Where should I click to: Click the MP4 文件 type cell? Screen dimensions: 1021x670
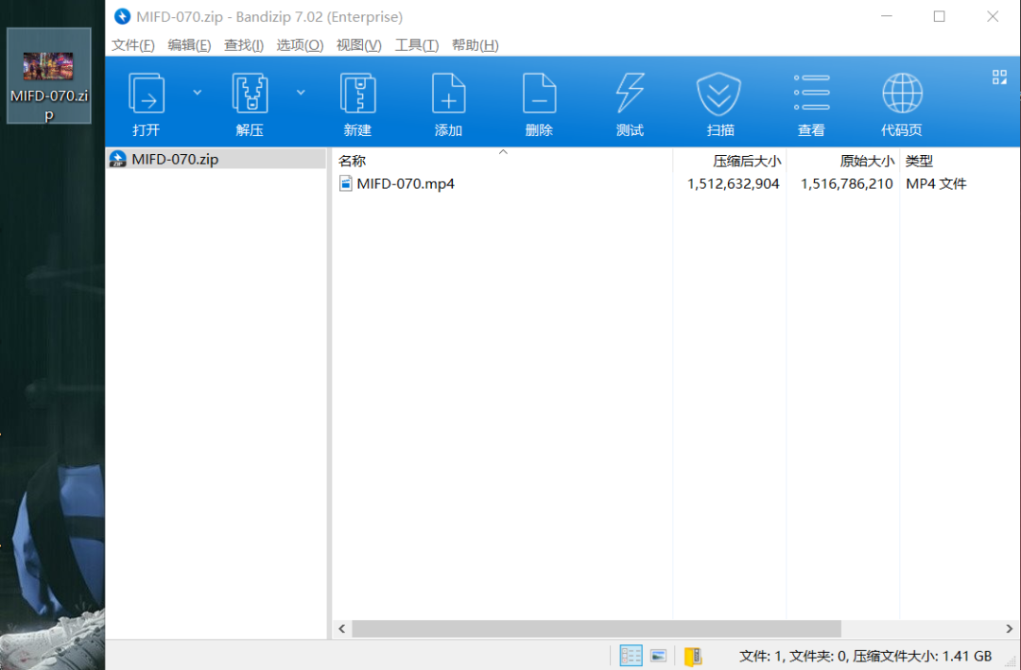pyautogui.click(x=936, y=183)
